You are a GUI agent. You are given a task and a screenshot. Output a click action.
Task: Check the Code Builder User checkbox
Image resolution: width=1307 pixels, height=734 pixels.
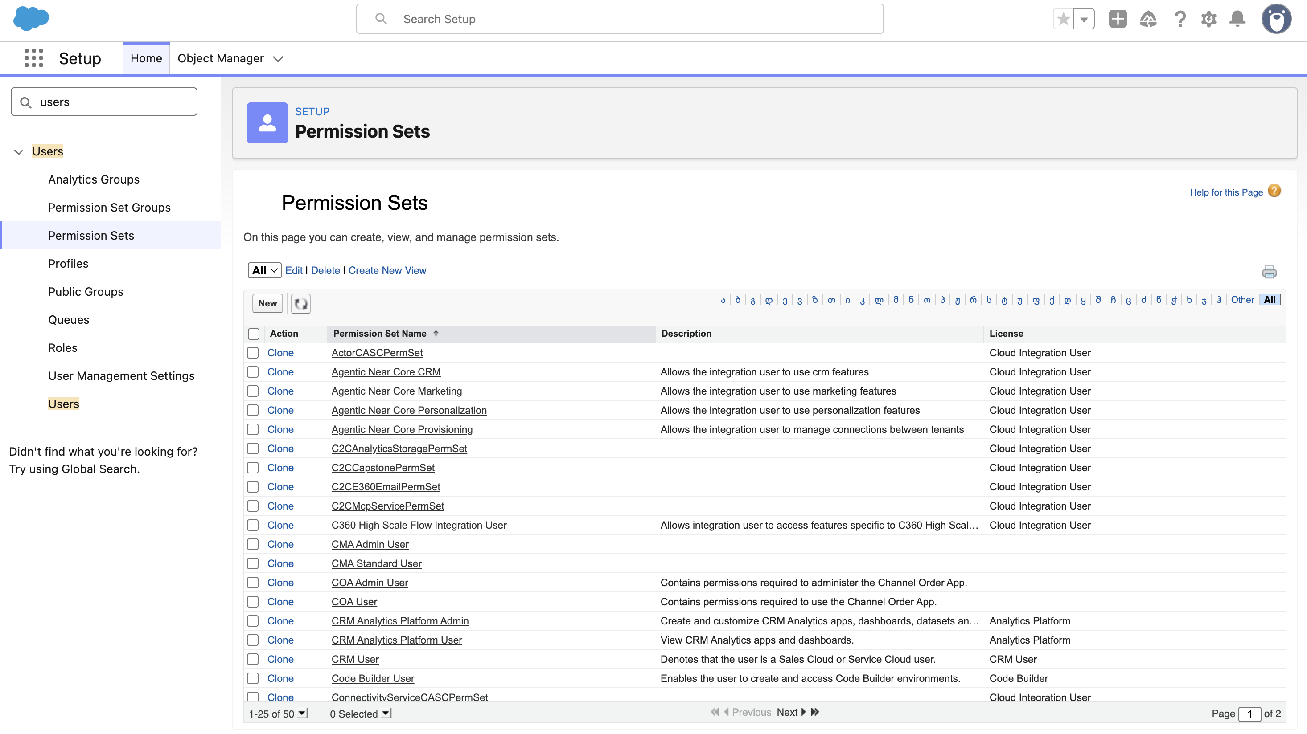pos(253,678)
